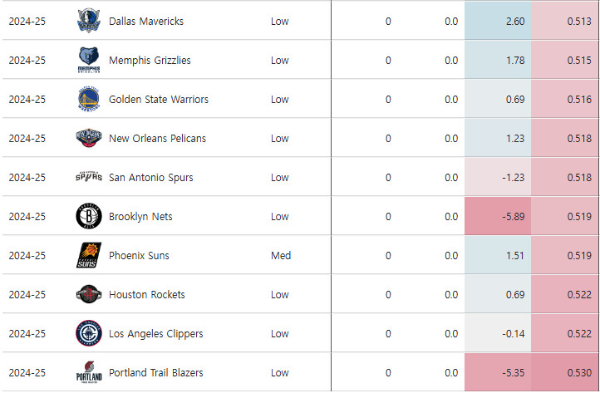The height and width of the screenshot is (393, 600).
Task: Click the Brooklyn Nets team name
Action: tap(140, 216)
